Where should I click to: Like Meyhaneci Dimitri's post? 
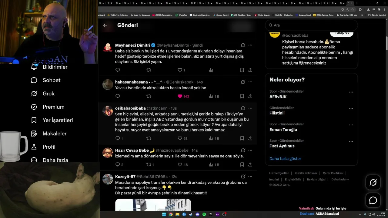(180, 70)
